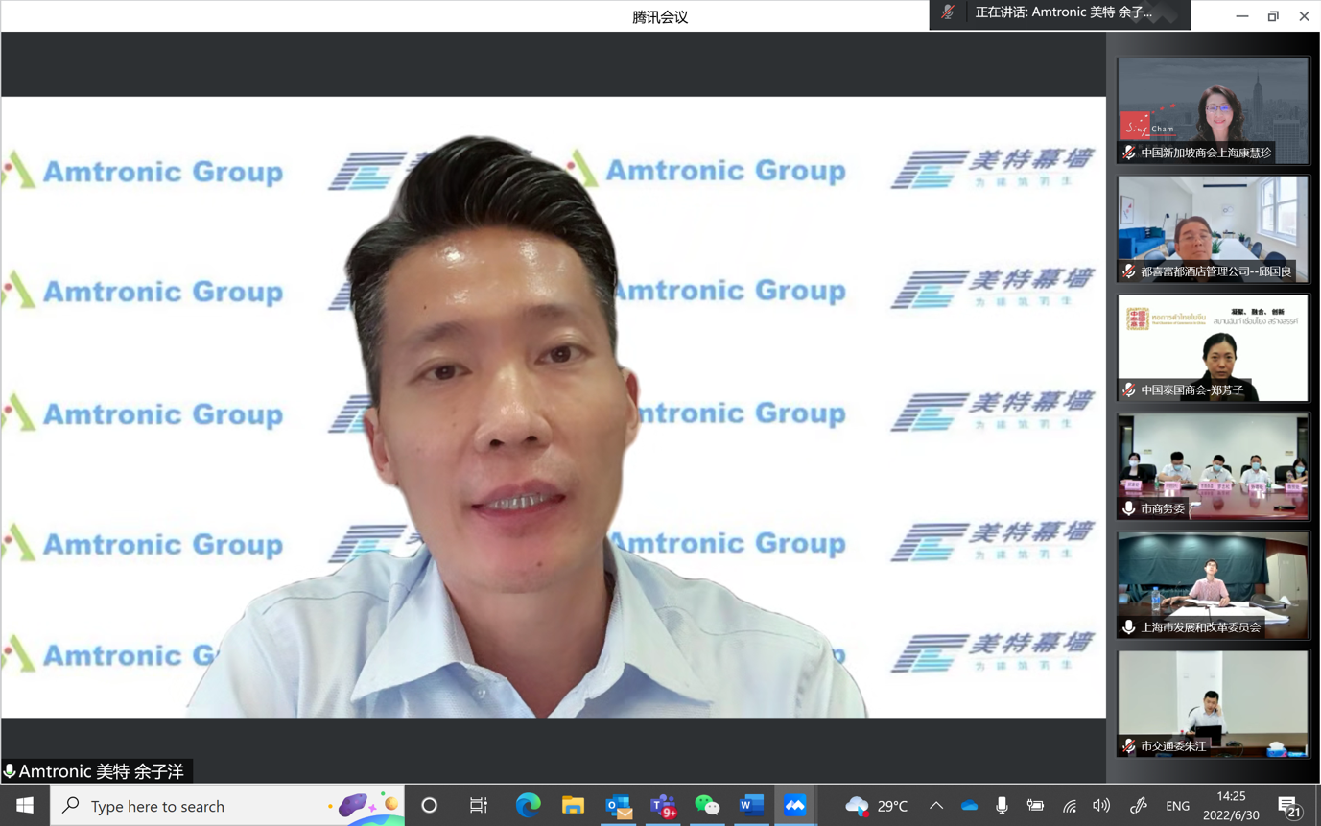Click the system tray microphone icon

click(x=1002, y=806)
